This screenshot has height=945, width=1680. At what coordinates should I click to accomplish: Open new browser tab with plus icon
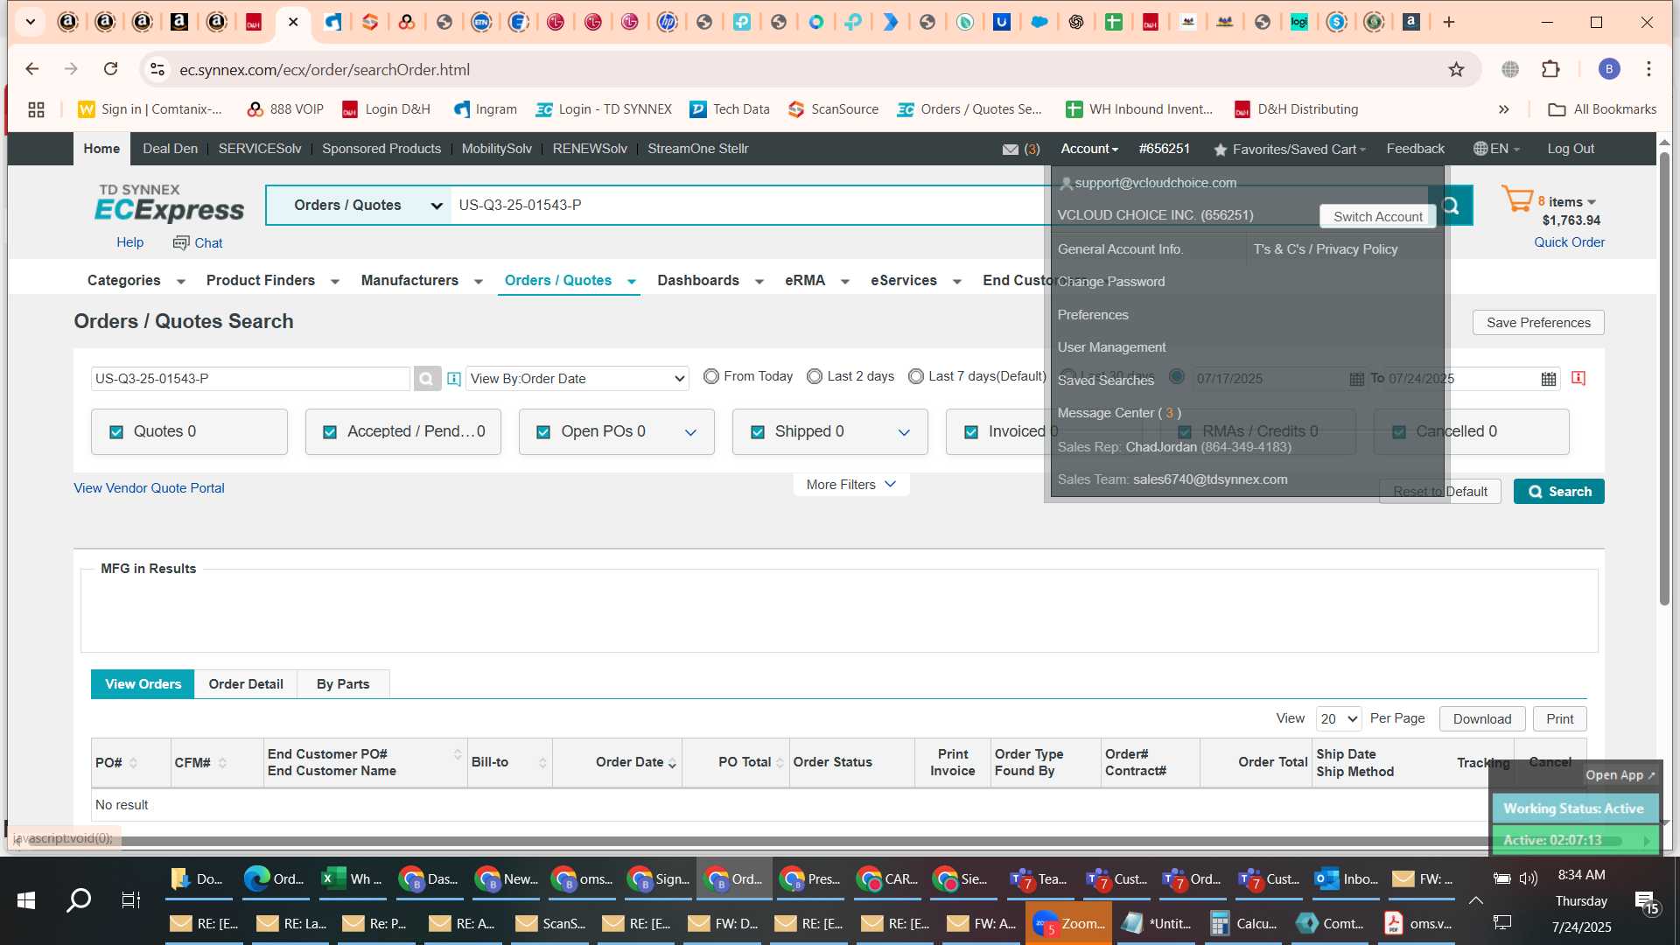tap(1449, 22)
